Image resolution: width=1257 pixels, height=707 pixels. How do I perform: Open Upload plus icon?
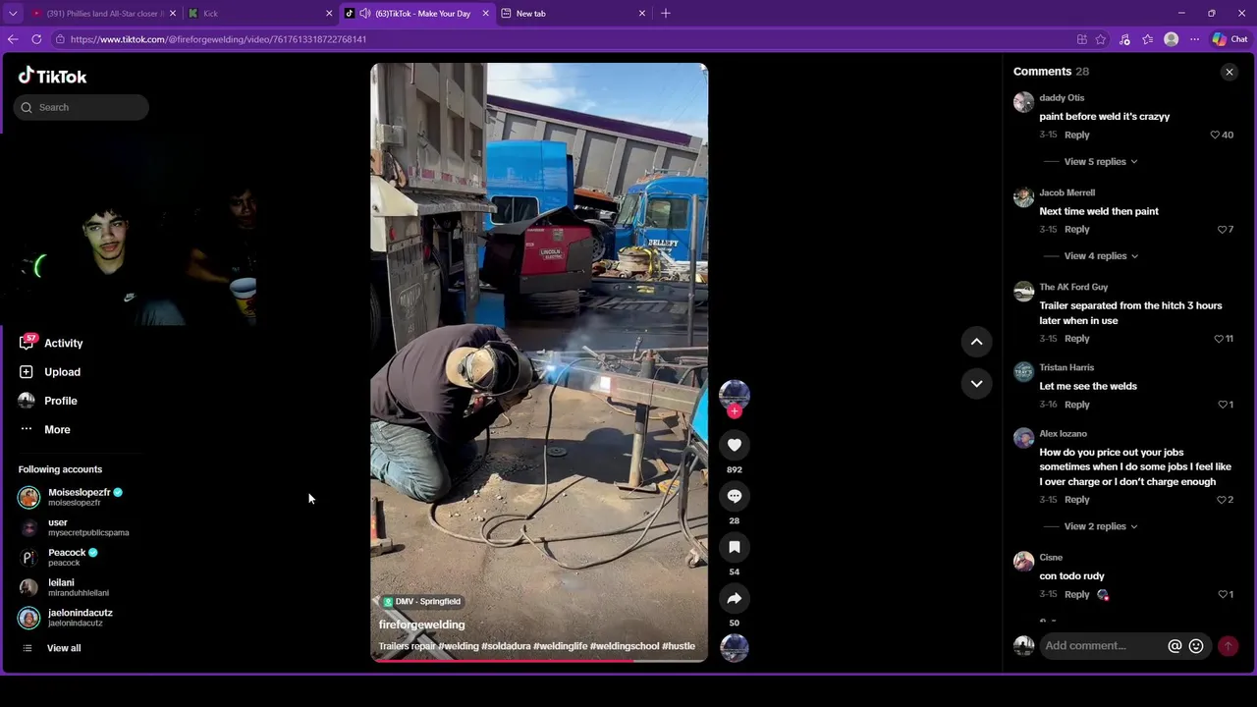tap(26, 372)
